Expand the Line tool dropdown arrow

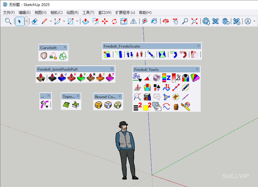tap(51, 21)
